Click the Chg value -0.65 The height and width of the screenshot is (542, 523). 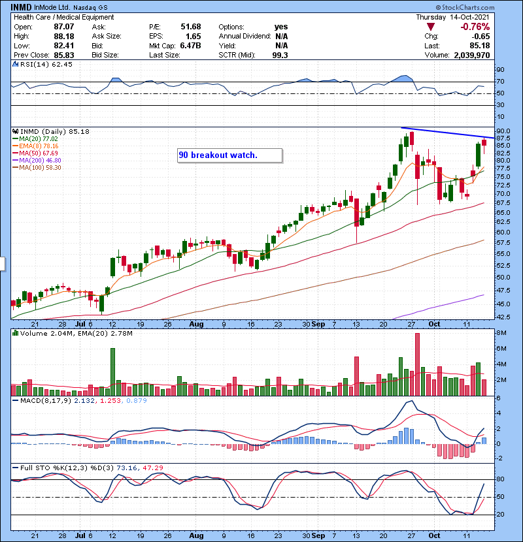click(x=481, y=37)
